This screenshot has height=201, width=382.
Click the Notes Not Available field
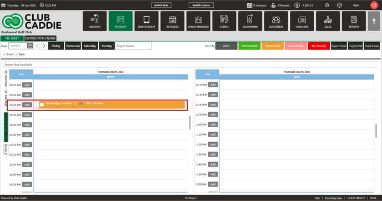coord(191,64)
